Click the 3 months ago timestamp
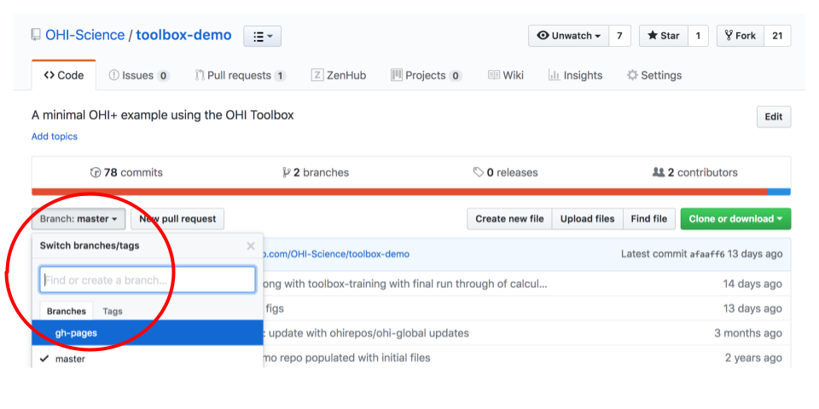This screenshot has width=819, height=409. tap(748, 333)
